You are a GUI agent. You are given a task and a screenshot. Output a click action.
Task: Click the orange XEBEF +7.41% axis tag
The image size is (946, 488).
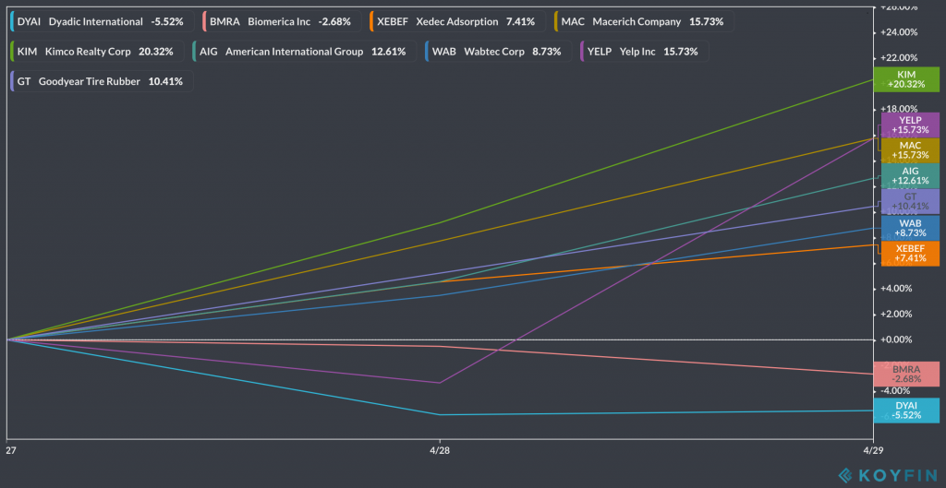click(x=909, y=254)
